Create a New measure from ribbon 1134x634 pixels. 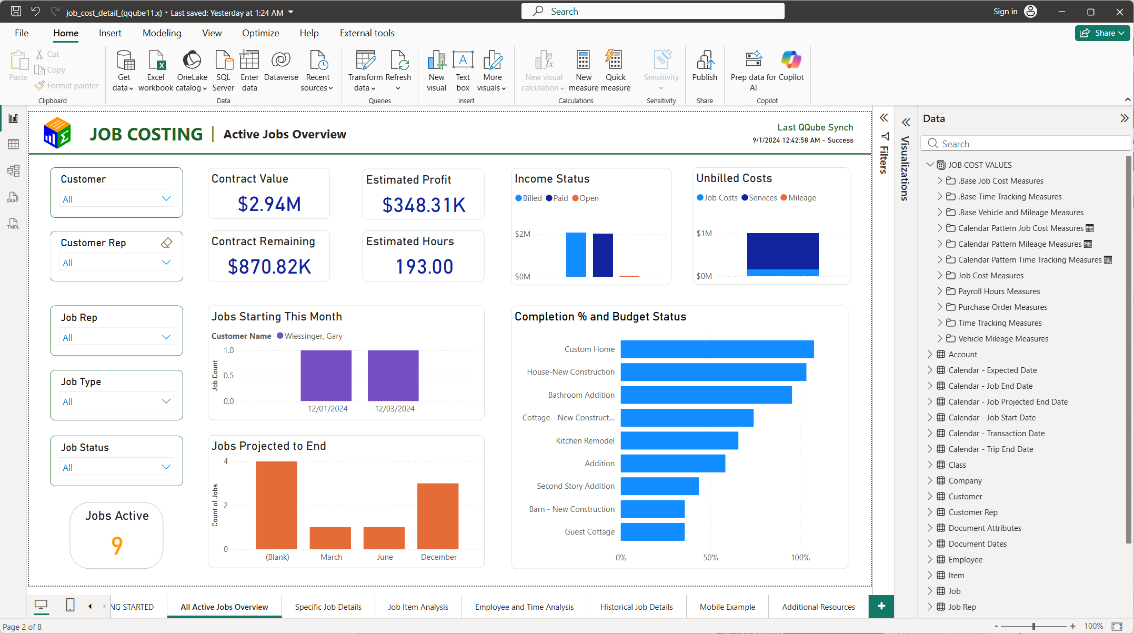583,71
